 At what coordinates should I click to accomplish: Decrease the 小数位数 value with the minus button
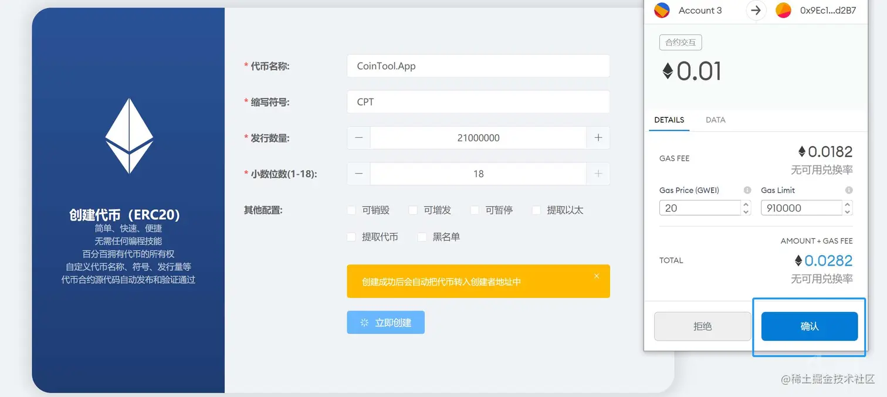click(358, 174)
